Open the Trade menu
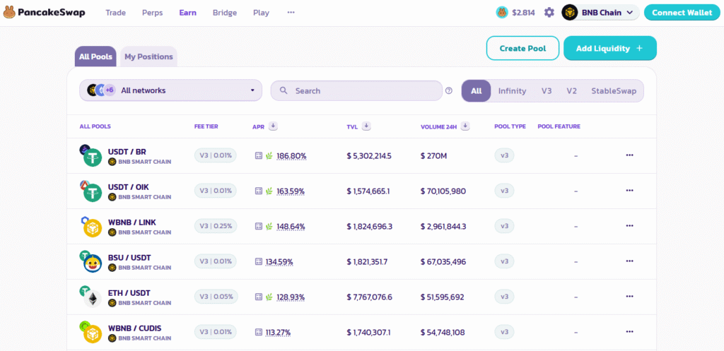 (x=117, y=13)
